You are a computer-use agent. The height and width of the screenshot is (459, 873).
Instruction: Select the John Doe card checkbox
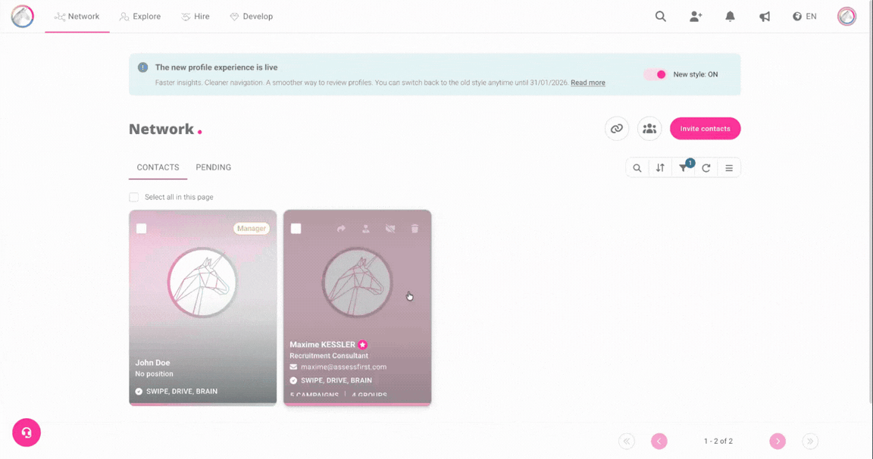pos(142,229)
